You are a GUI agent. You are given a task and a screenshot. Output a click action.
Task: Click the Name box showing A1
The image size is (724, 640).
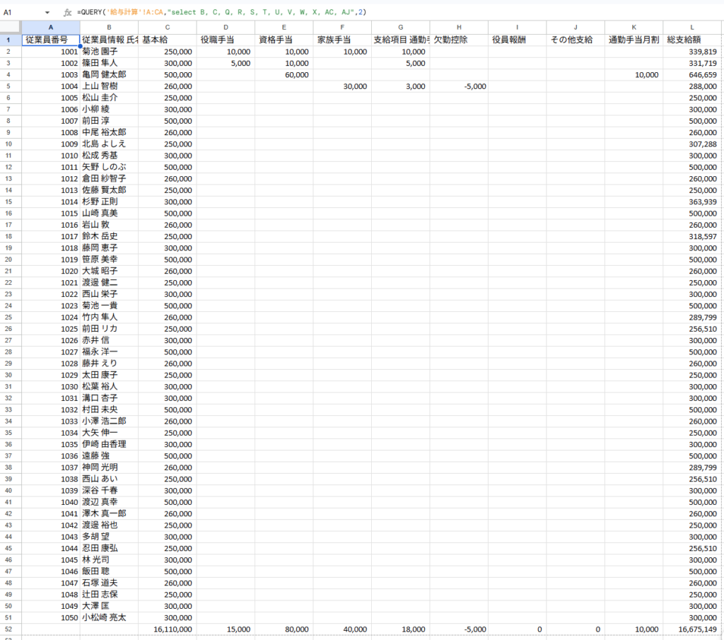21,13
